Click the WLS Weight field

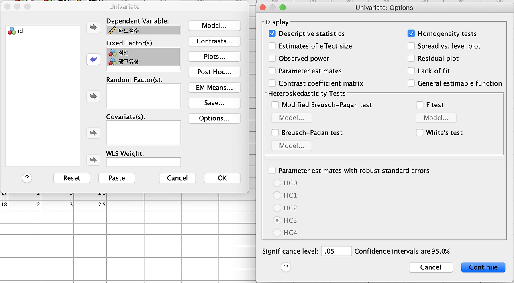[x=143, y=162]
